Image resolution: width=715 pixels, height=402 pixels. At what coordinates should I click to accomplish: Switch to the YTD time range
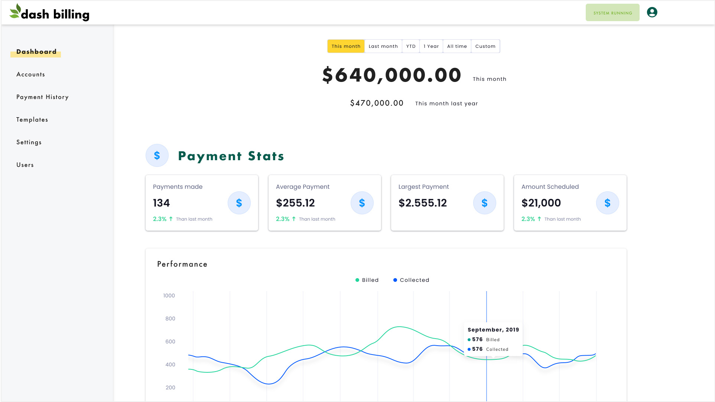coord(410,46)
